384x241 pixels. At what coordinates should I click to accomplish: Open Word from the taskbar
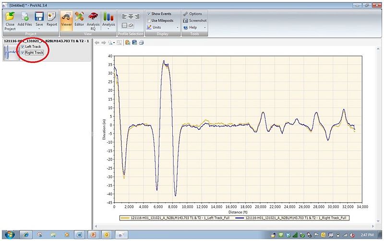click(x=80, y=235)
